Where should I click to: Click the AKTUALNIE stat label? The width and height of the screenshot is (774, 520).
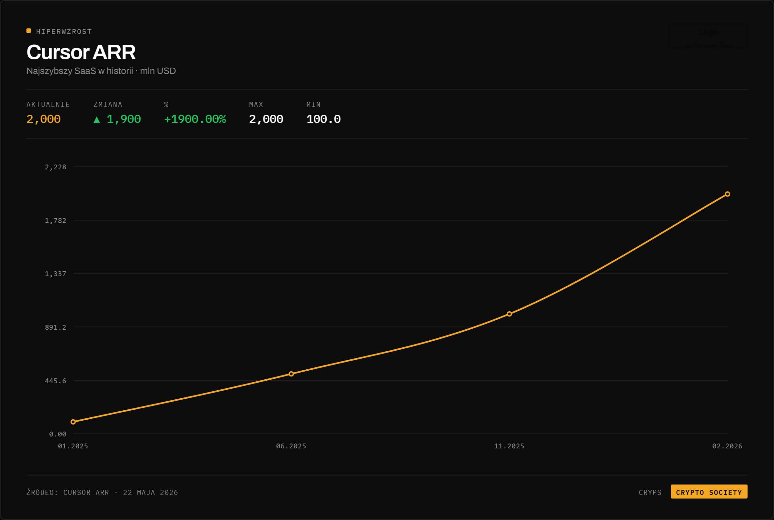click(48, 105)
